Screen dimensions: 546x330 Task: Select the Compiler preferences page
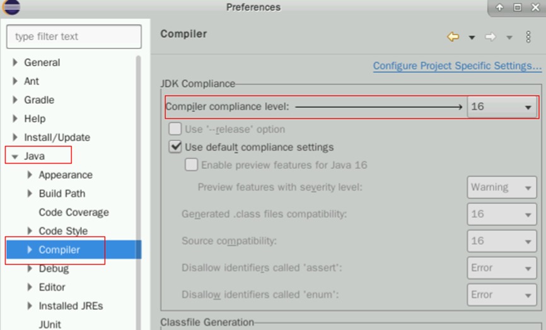(59, 250)
